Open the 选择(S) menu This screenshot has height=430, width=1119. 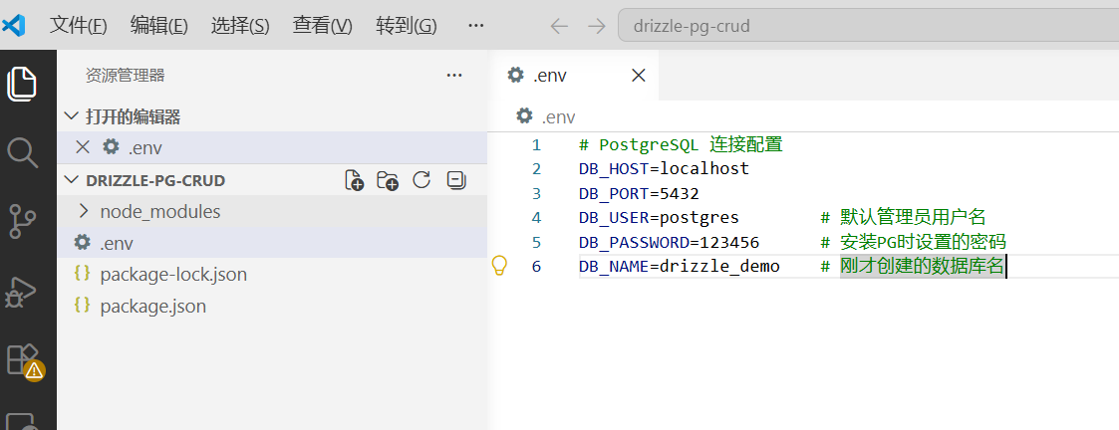[240, 26]
